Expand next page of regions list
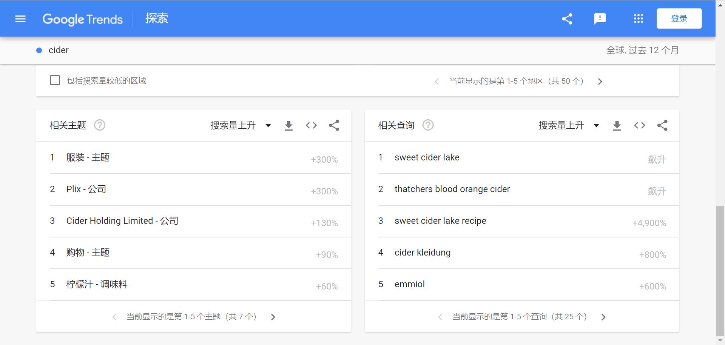The height and width of the screenshot is (345, 725). coord(600,81)
